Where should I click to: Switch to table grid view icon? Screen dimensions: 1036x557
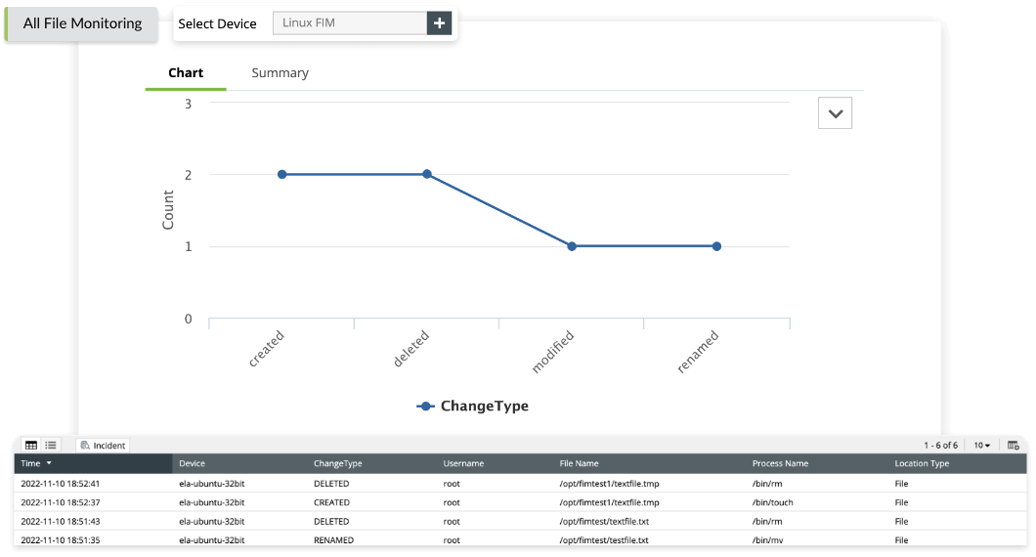pyautogui.click(x=31, y=446)
